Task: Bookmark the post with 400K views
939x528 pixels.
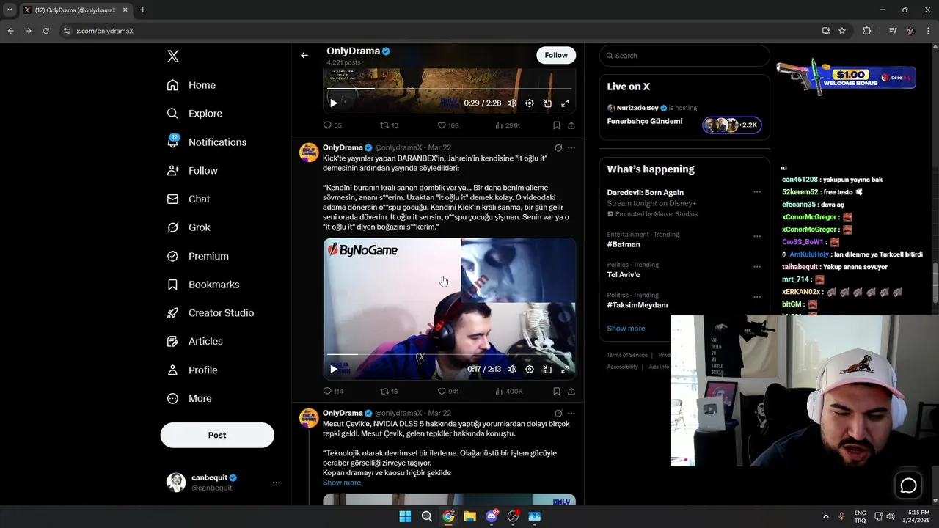Action: 557,391
